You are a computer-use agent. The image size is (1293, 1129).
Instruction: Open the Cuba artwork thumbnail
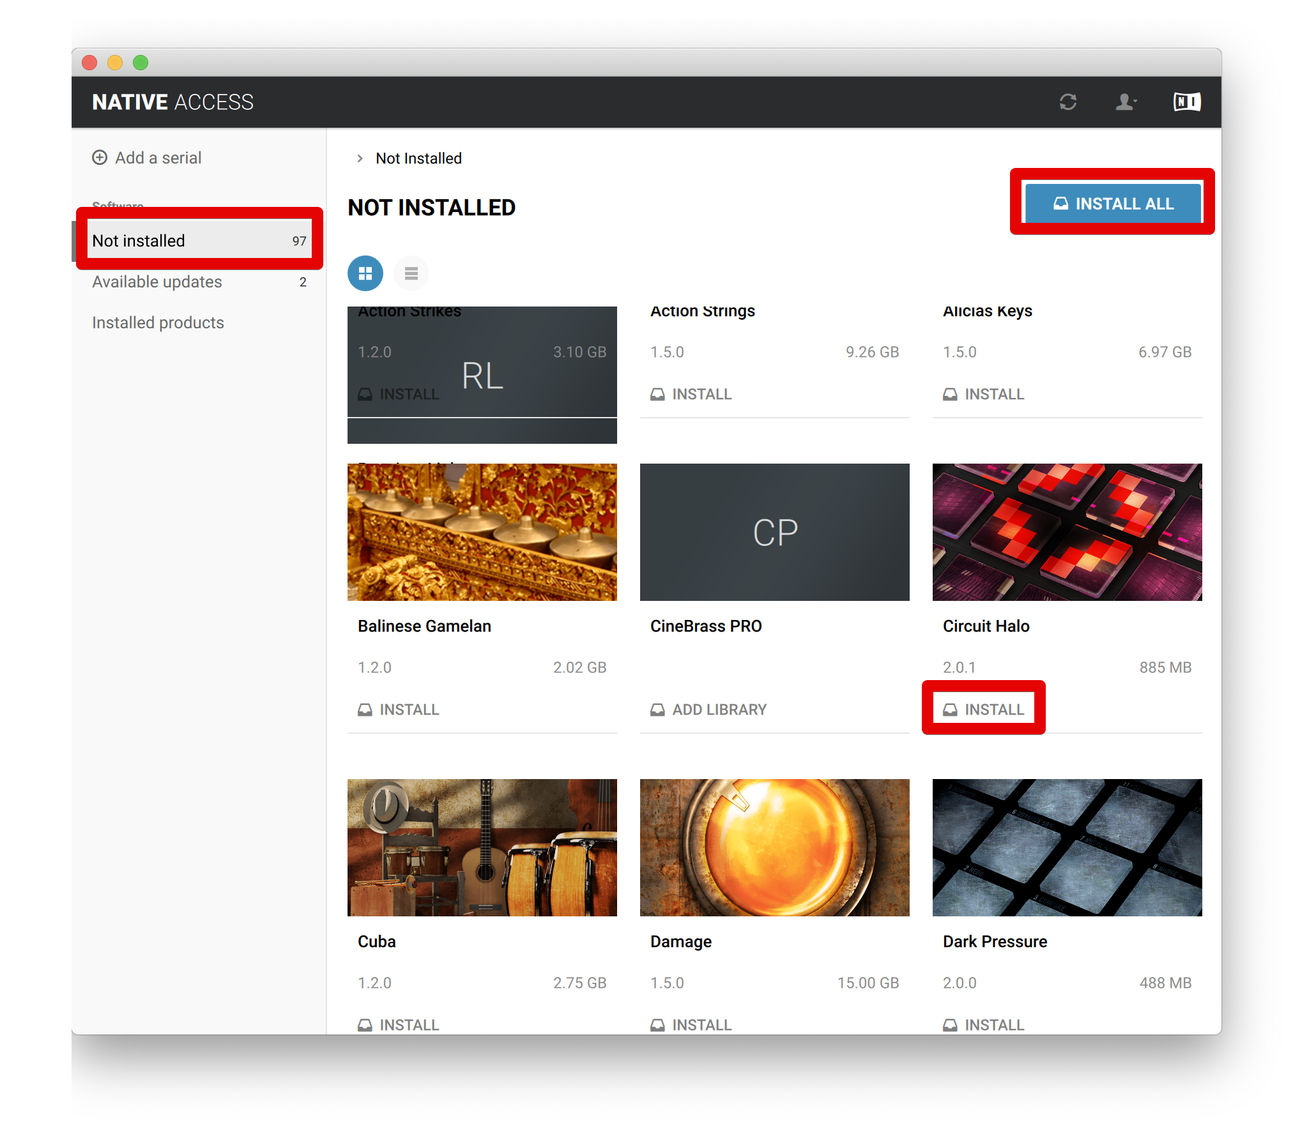tap(482, 847)
